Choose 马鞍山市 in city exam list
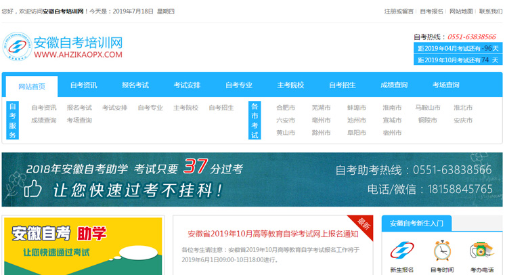 [427, 108]
